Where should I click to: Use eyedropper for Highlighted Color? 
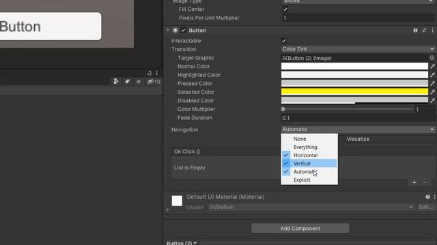point(432,75)
